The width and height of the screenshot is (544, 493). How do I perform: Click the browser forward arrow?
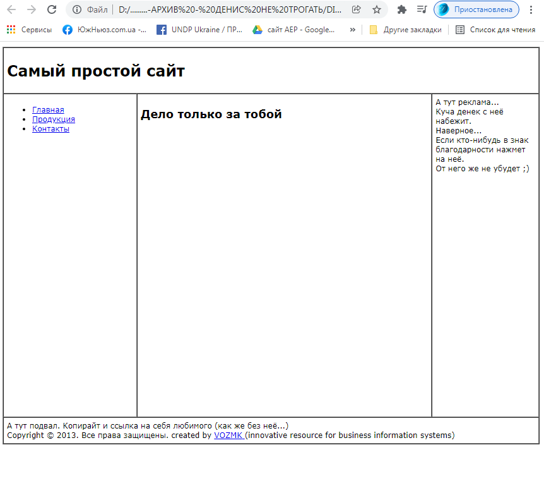pyautogui.click(x=32, y=9)
